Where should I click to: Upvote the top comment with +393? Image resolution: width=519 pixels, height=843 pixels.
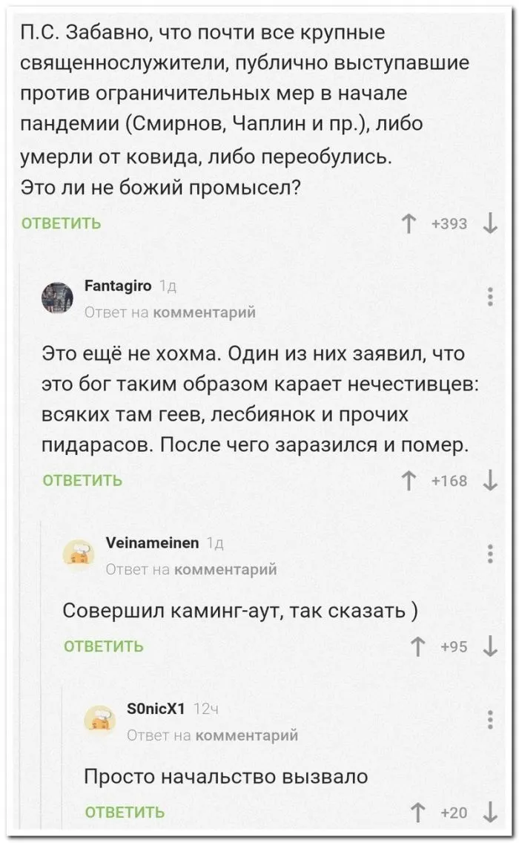click(407, 223)
